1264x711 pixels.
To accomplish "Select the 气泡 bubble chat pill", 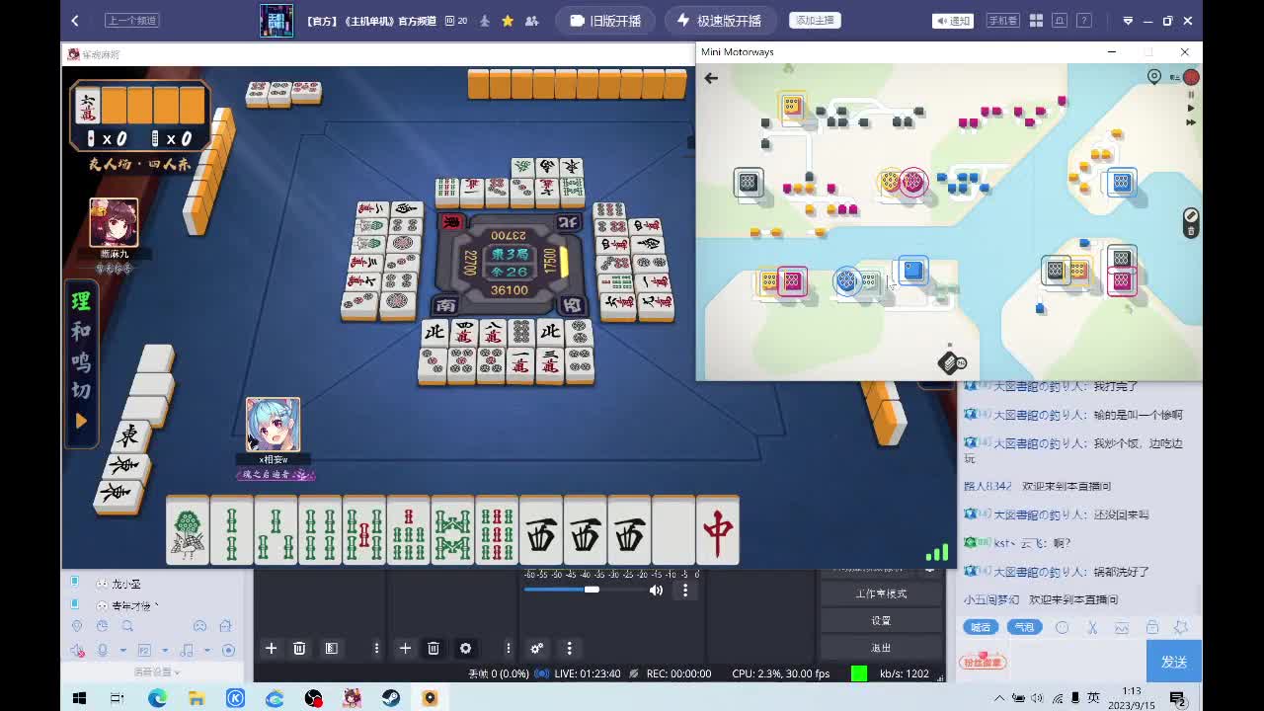I will click(1024, 627).
